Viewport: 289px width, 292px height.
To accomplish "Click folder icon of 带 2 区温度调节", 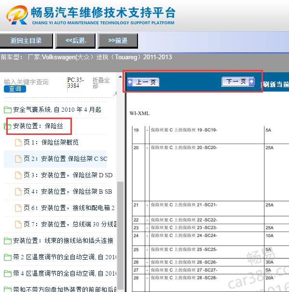I will [x=8, y=257].
